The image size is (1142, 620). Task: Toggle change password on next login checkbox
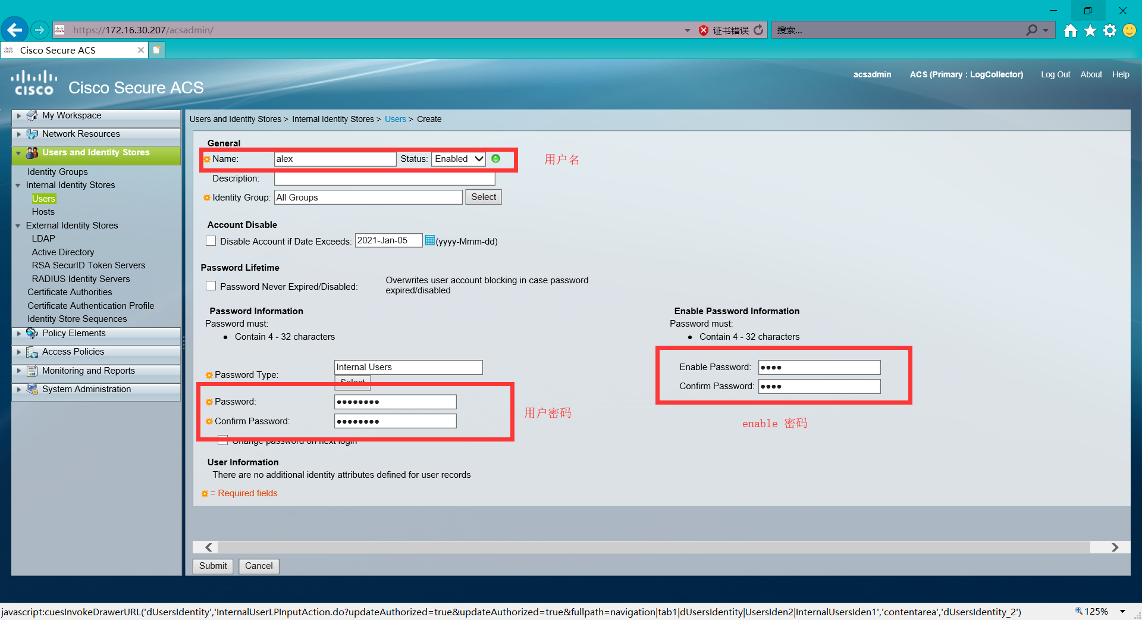(x=222, y=440)
